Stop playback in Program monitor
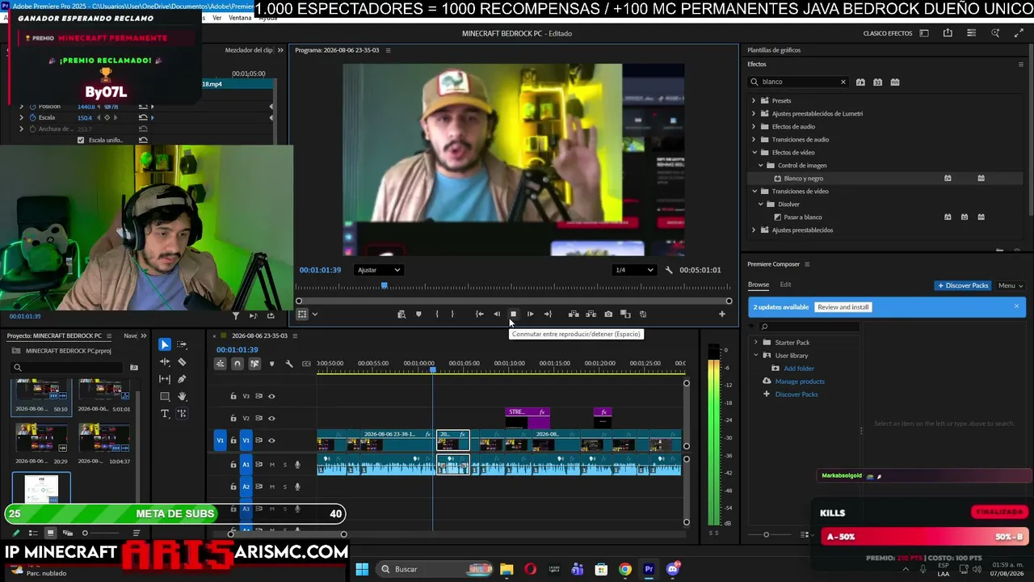This screenshot has width=1034, height=582. [513, 314]
